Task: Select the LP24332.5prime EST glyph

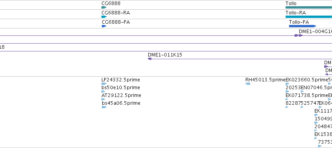Action: pos(104,84)
